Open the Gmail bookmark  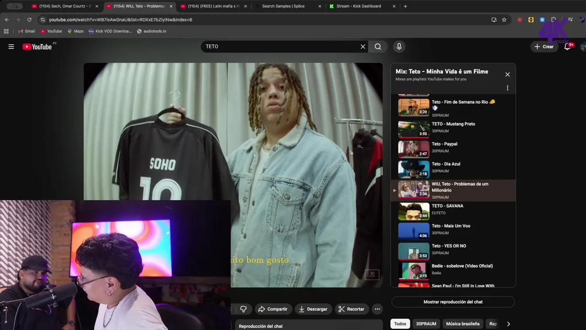[x=27, y=31]
